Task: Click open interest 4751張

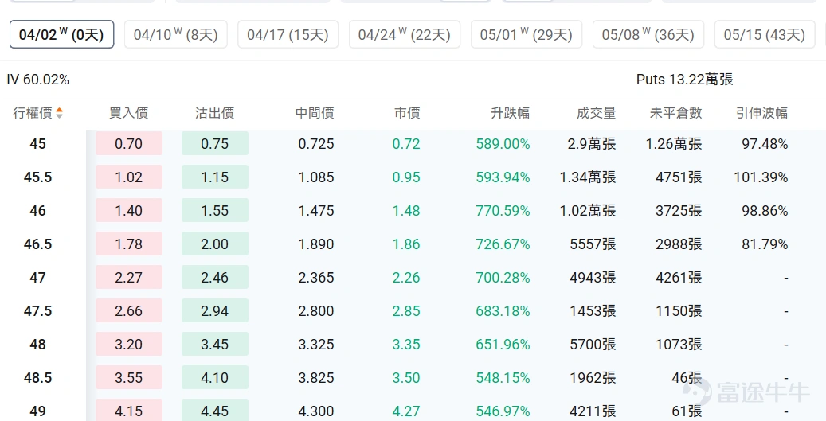Action: pyautogui.click(x=679, y=177)
